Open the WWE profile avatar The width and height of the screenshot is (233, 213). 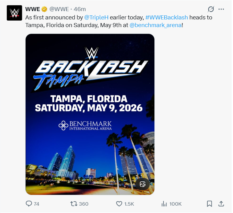[x=14, y=13]
